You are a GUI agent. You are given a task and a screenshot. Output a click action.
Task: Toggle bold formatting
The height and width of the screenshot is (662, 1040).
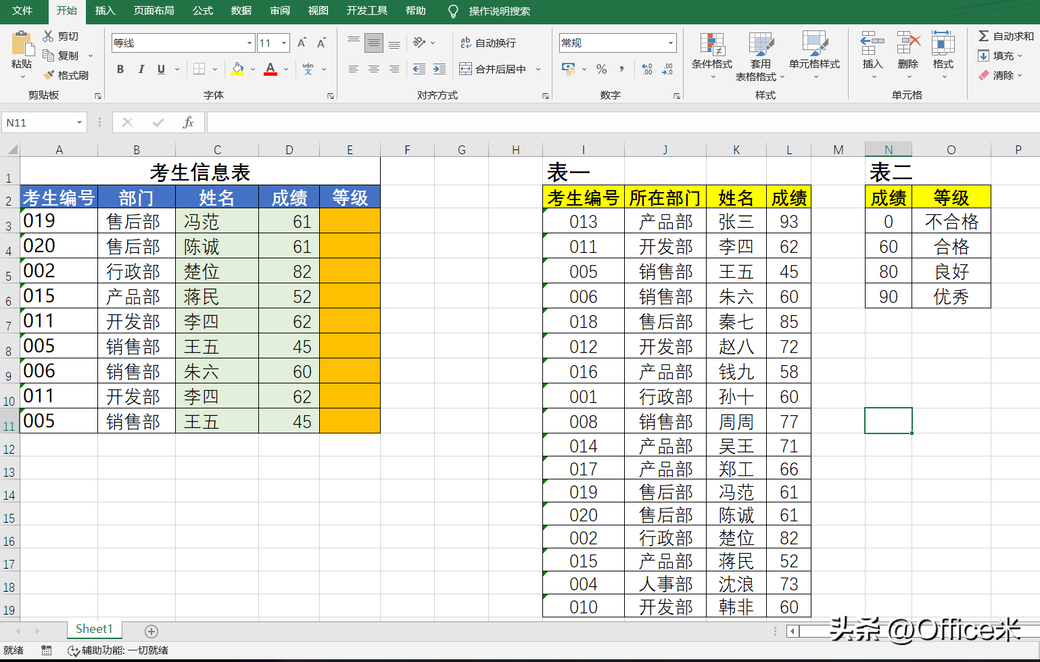pyautogui.click(x=120, y=69)
